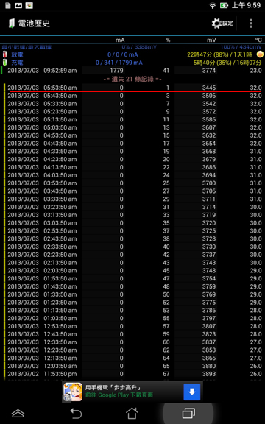This screenshot has height=424, width=265.
Task: Tap the green 充電 battery icon
Action: (4, 63)
